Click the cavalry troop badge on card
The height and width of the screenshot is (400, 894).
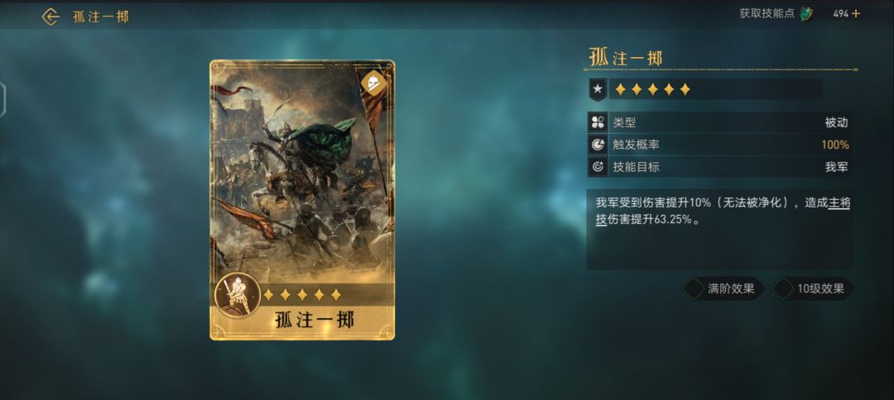[x=374, y=83]
